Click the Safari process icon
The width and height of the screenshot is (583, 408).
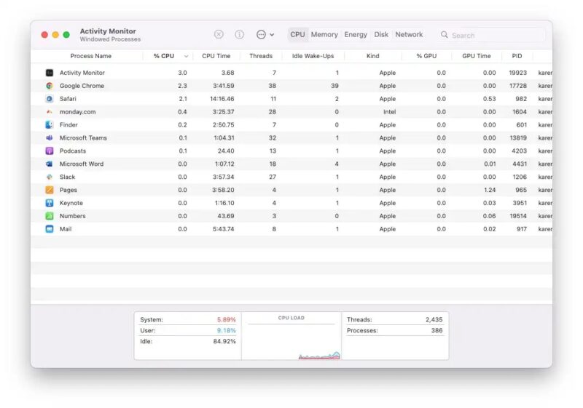click(49, 99)
